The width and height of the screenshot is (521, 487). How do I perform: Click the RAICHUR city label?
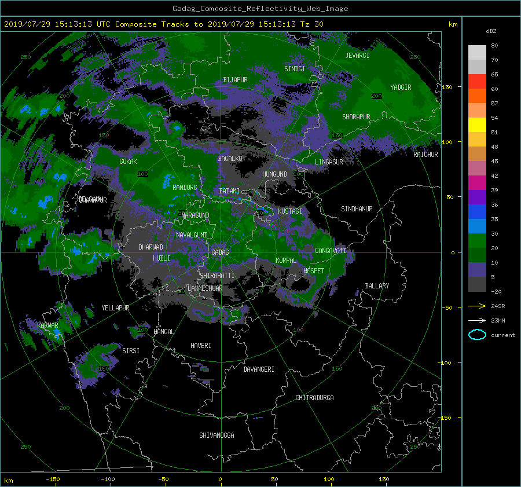click(425, 155)
